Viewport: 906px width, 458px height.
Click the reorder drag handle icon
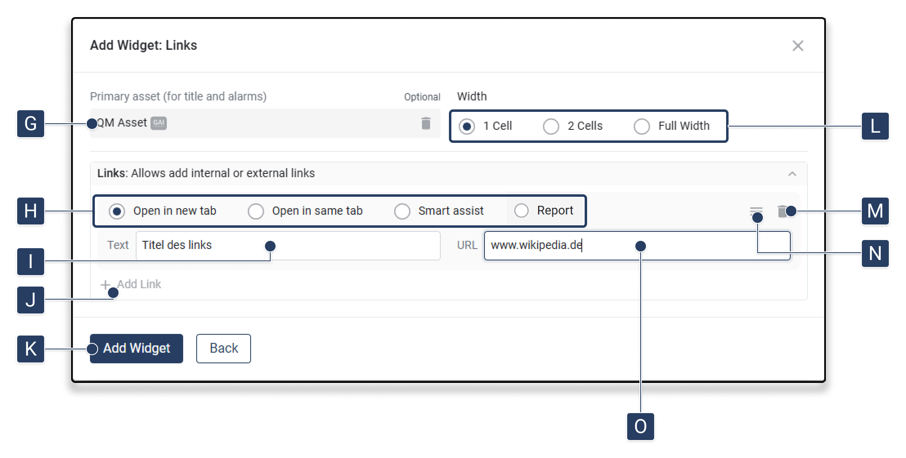click(756, 211)
